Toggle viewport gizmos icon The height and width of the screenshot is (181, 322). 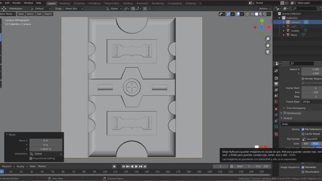(228, 14)
